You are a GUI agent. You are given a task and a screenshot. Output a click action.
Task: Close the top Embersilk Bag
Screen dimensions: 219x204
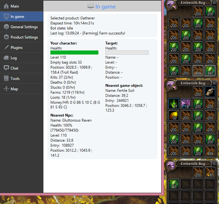(x=214, y=3)
